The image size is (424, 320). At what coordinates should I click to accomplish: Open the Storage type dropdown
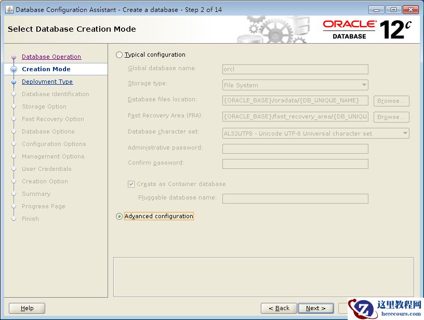[x=295, y=85]
